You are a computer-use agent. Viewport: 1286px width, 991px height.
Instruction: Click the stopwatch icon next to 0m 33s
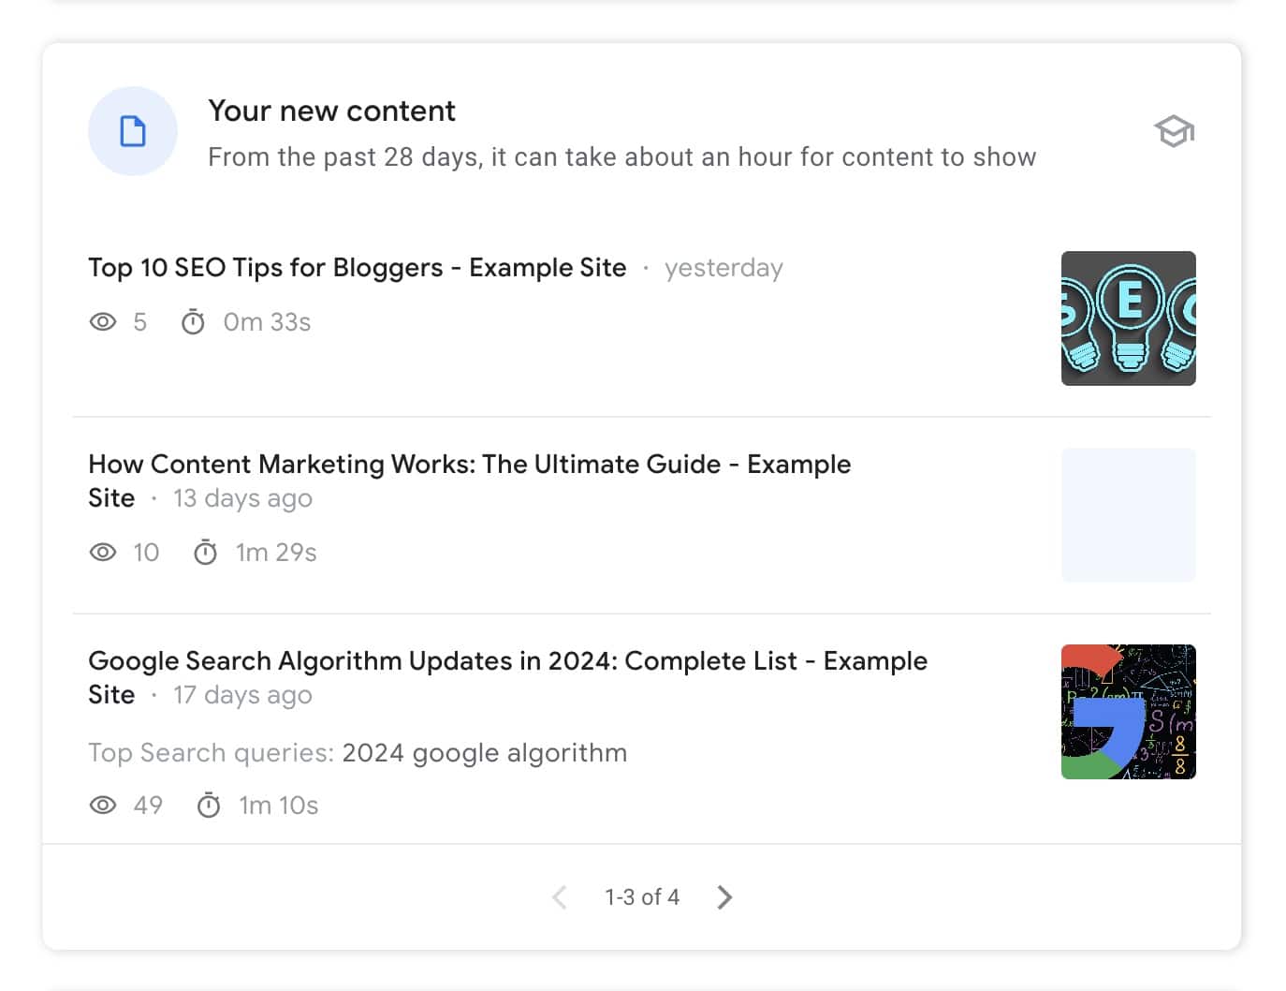194,321
